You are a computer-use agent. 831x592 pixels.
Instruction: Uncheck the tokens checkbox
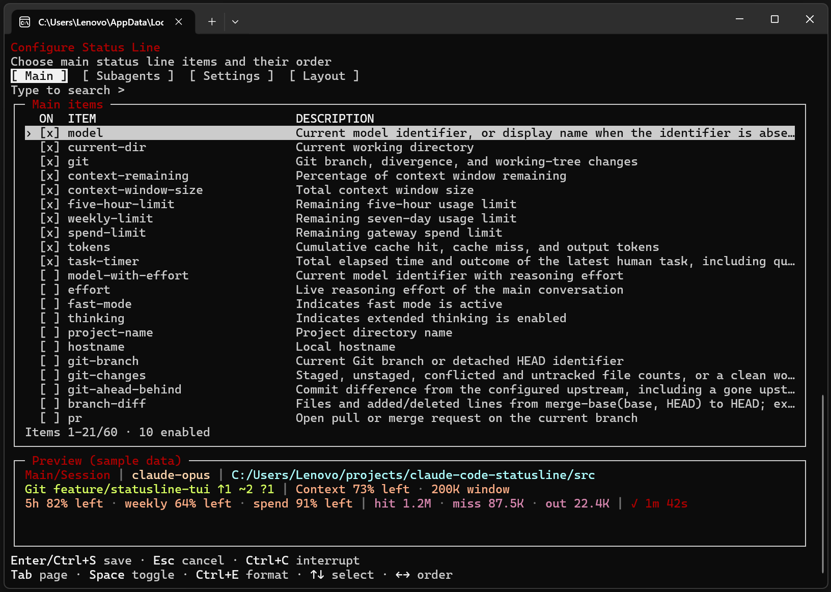[50, 247]
